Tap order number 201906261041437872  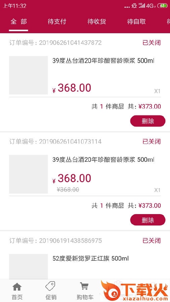click(70, 43)
